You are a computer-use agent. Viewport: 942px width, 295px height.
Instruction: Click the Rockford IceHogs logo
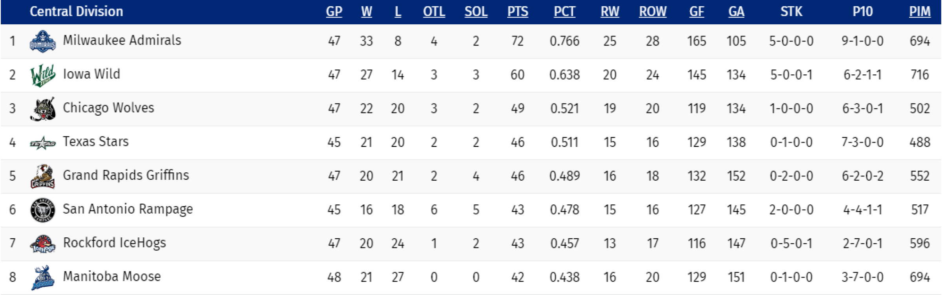click(43, 244)
